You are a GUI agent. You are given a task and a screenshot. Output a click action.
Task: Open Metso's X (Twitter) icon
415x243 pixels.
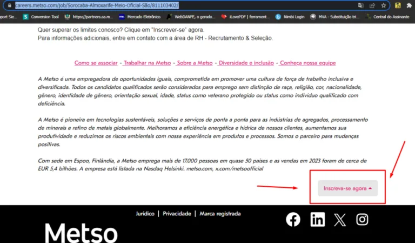340,220
